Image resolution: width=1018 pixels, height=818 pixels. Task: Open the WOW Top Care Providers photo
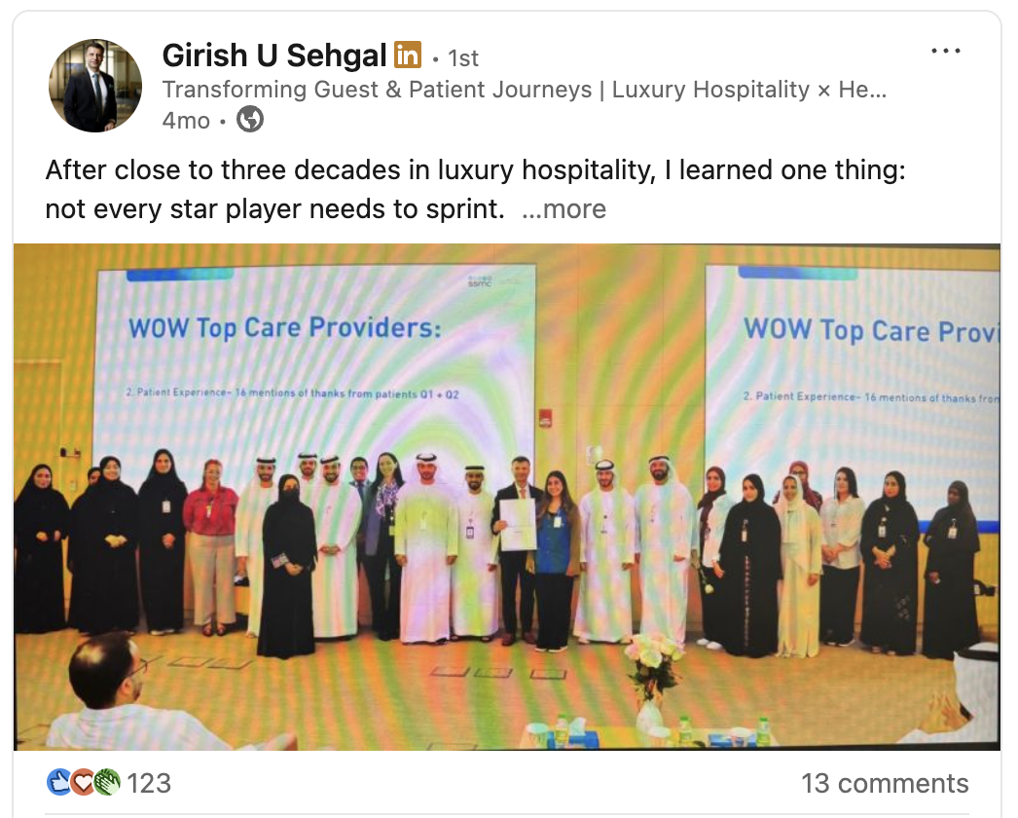[506, 497]
